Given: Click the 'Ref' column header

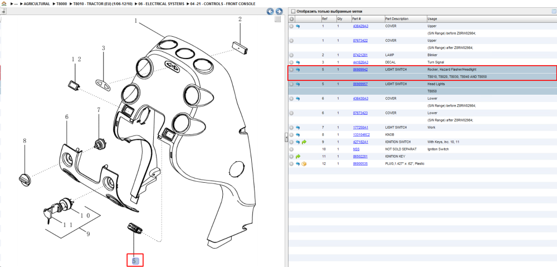Looking at the screenshot, I should pos(328,19).
